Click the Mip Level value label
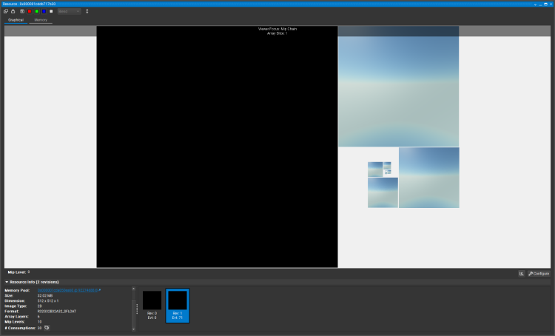Image resolution: width=555 pixels, height=336 pixels. 29,272
